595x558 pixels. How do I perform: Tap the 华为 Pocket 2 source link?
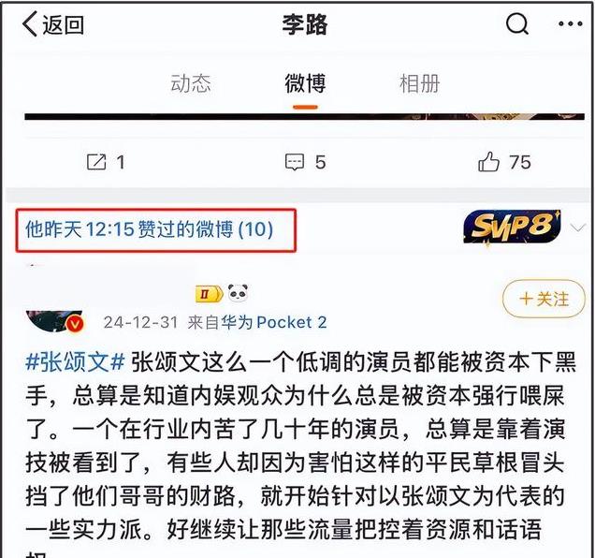coord(274,322)
